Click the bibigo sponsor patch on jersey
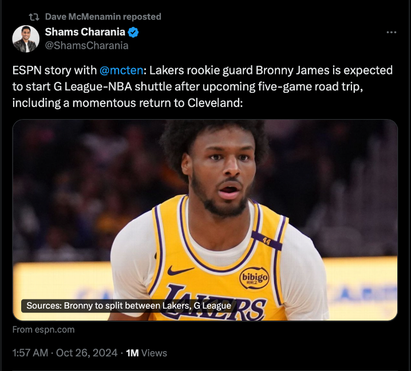Image resolution: width=411 pixels, height=371 pixels. (254, 277)
